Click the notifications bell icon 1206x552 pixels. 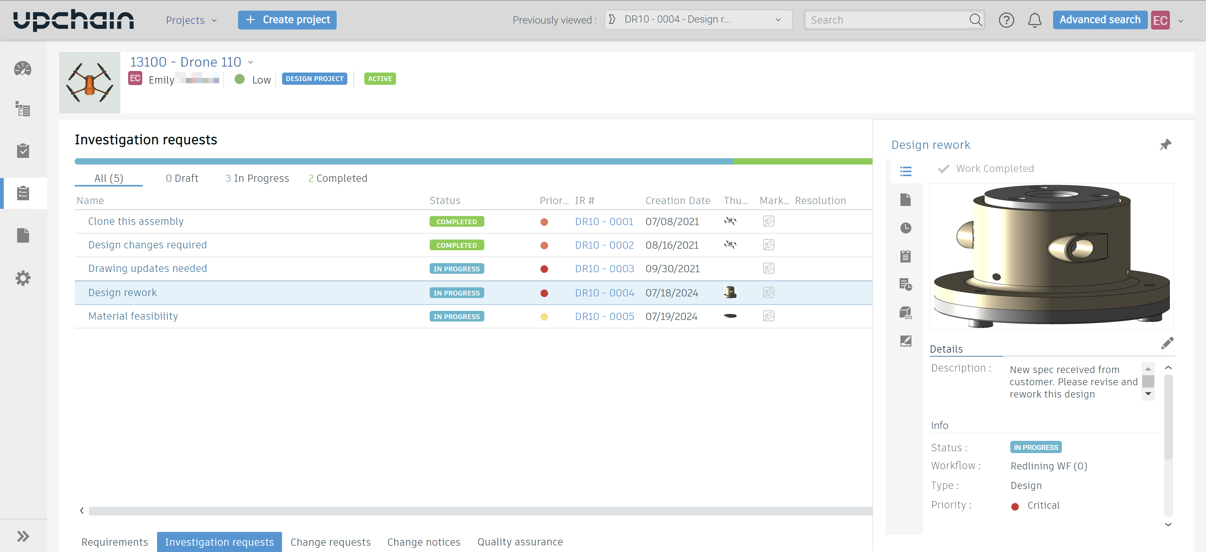pyautogui.click(x=1035, y=20)
